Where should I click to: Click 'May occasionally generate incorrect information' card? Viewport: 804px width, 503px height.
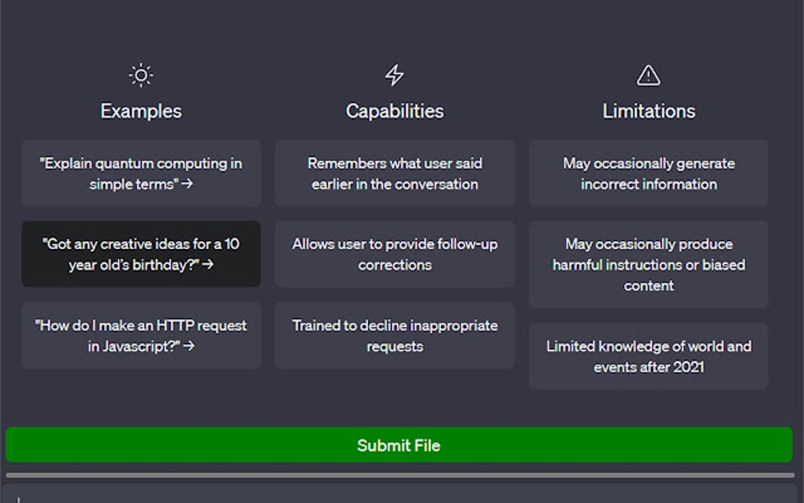point(649,173)
